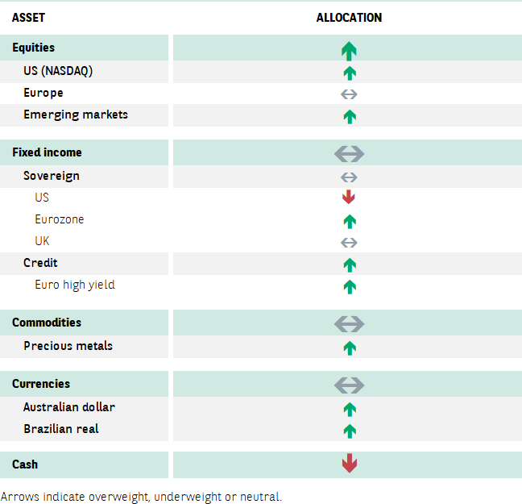Click the Eurozone overweight arrow

coord(350,222)
